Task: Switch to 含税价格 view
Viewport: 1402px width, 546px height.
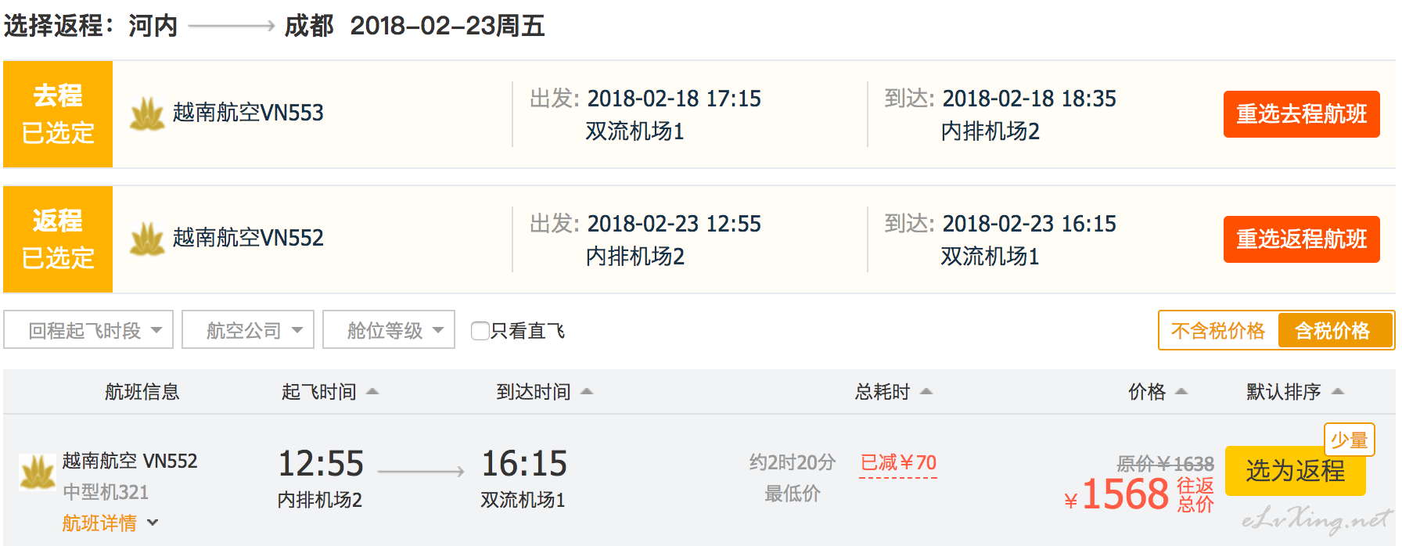Action: click(1334, 331)
